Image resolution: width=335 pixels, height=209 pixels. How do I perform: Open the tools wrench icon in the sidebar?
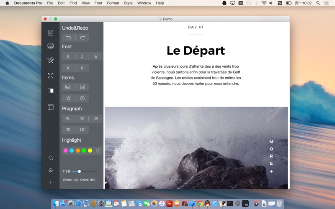click(x=51, y=60)
